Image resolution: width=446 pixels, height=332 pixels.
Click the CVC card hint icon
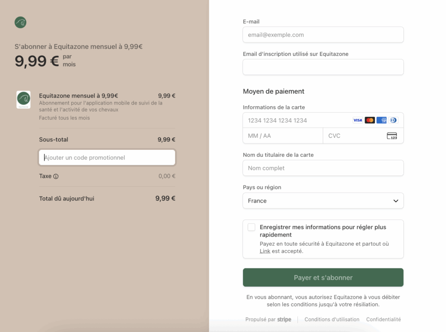(x=392, y=136)
